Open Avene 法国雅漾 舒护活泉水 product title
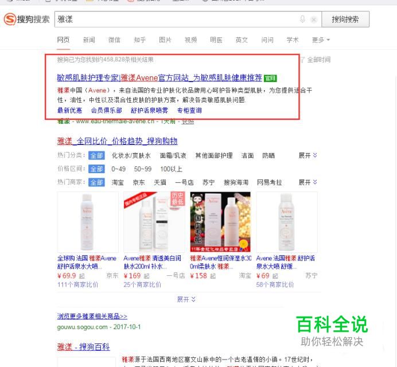This screenshot has width=397, height=367. [x=286, y=262]
